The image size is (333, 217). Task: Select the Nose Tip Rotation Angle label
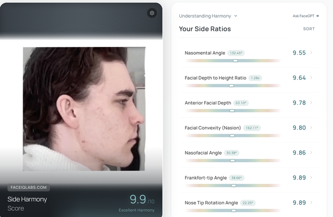pyautogui.click(x=211, y=203)
